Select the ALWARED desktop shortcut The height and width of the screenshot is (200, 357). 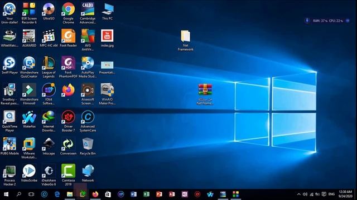tap(29, 38)
